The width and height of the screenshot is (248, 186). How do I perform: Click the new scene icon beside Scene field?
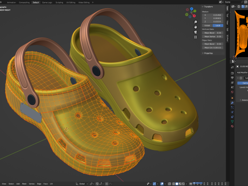coord(245,2)
